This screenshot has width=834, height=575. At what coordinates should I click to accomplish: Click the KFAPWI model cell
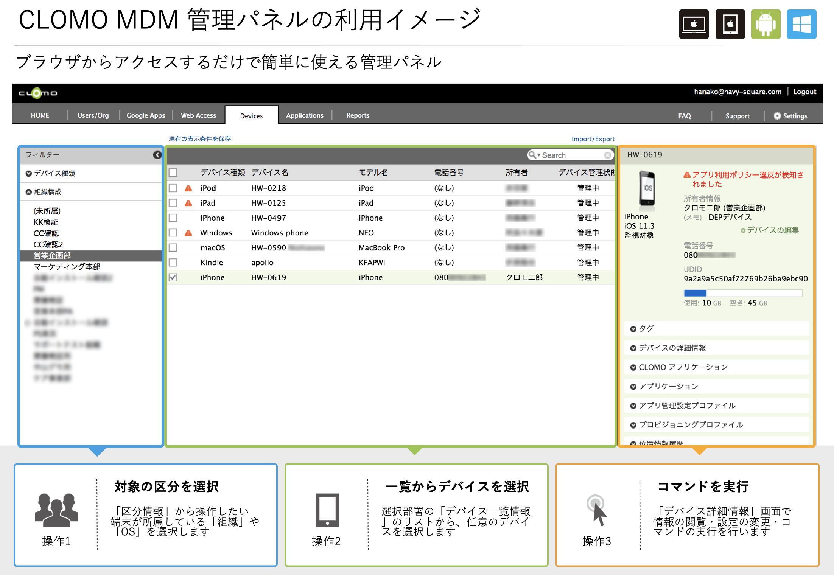click(x=372, y=262)
